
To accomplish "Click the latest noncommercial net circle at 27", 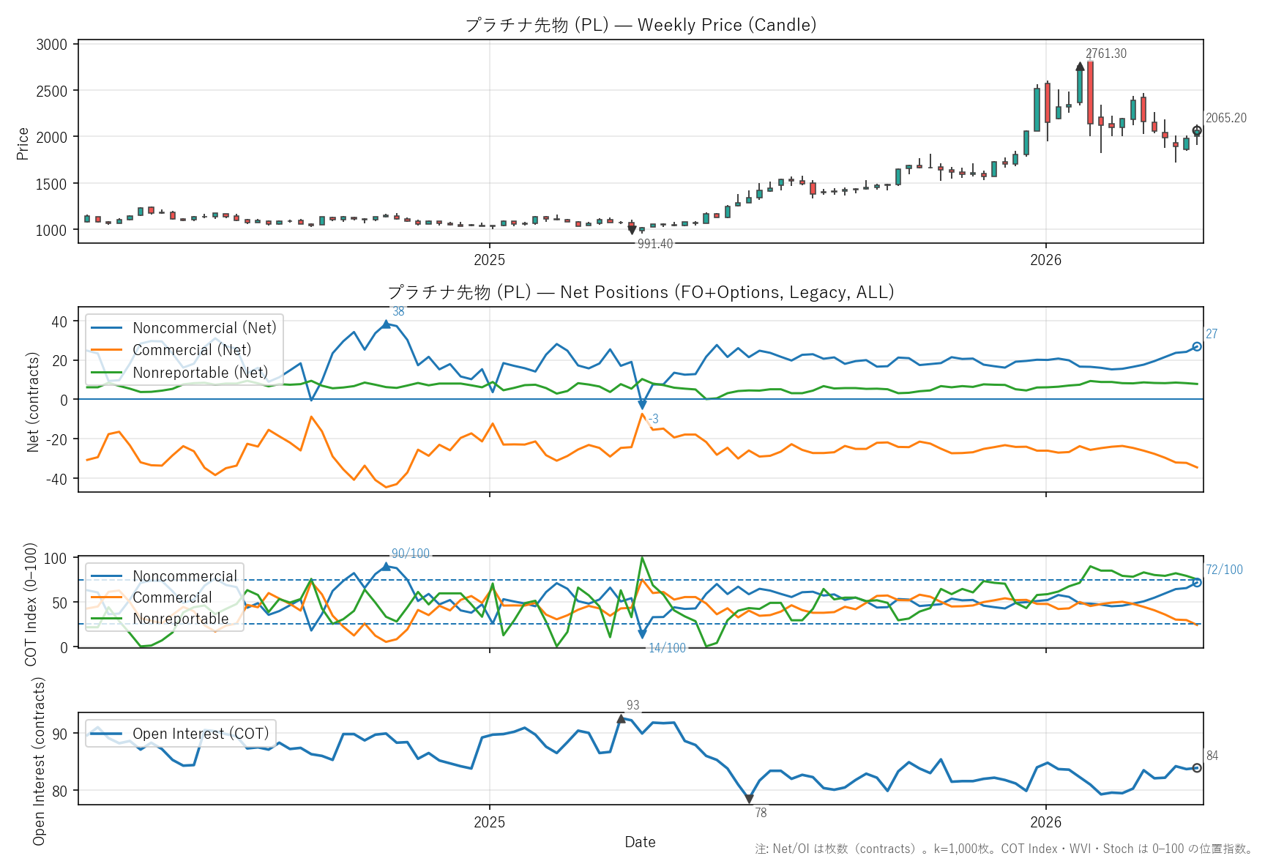I will pos(1197,346).
